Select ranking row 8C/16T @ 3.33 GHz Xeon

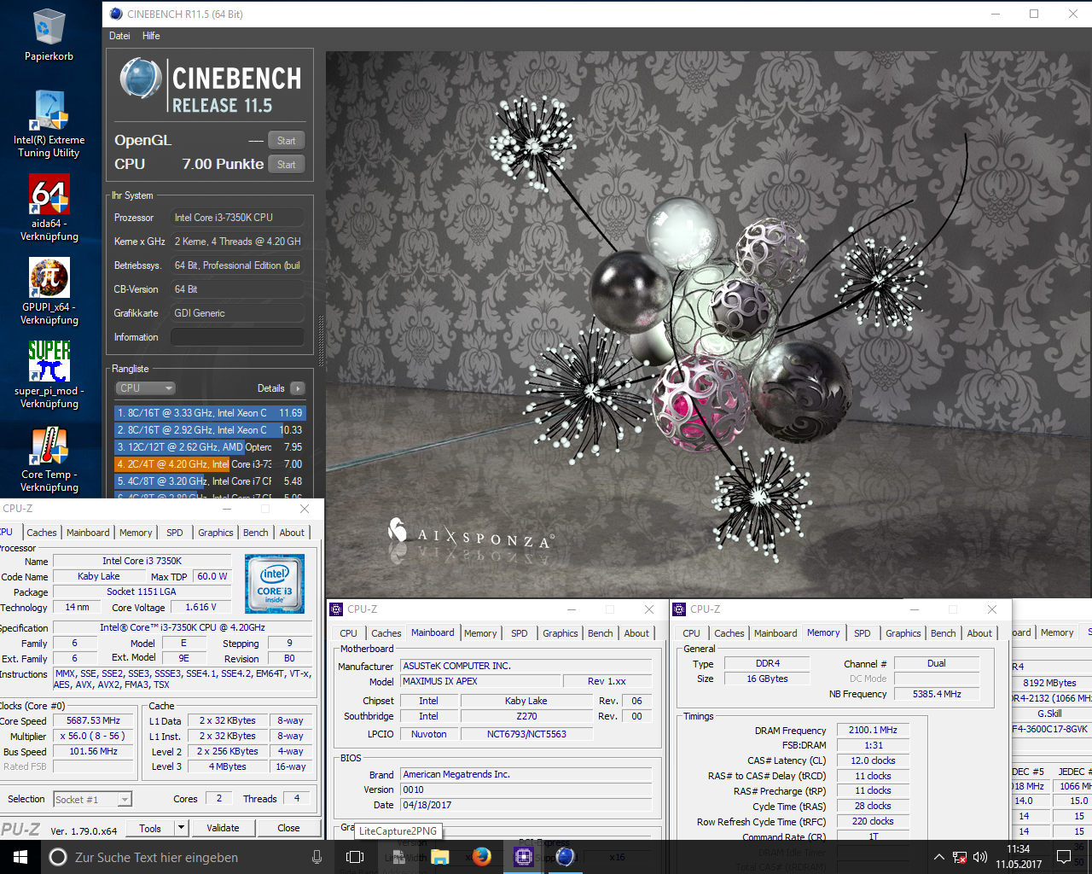(210, 413)
